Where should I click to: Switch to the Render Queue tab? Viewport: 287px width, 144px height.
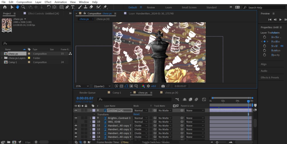[x=87, y=93]
